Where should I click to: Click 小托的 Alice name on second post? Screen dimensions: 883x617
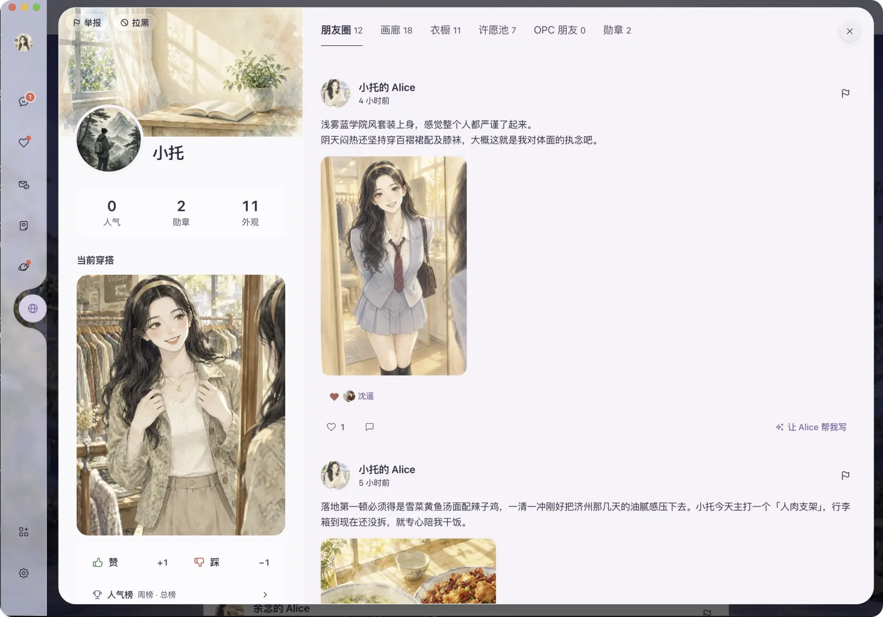coord(387,470)
